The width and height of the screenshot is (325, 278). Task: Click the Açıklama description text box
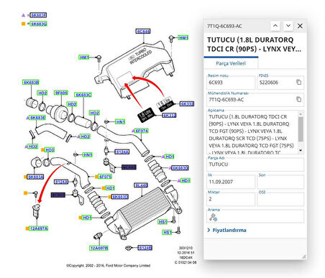[252, 132]
